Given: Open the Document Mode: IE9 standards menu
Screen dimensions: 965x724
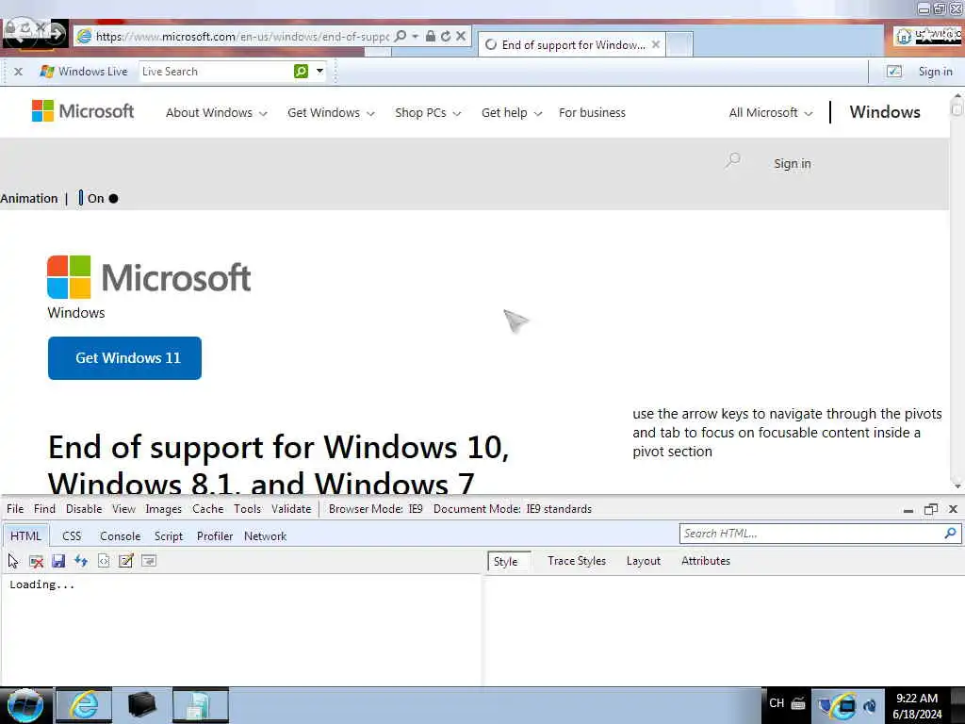Looking at the screenshot, I should point(513,509).
